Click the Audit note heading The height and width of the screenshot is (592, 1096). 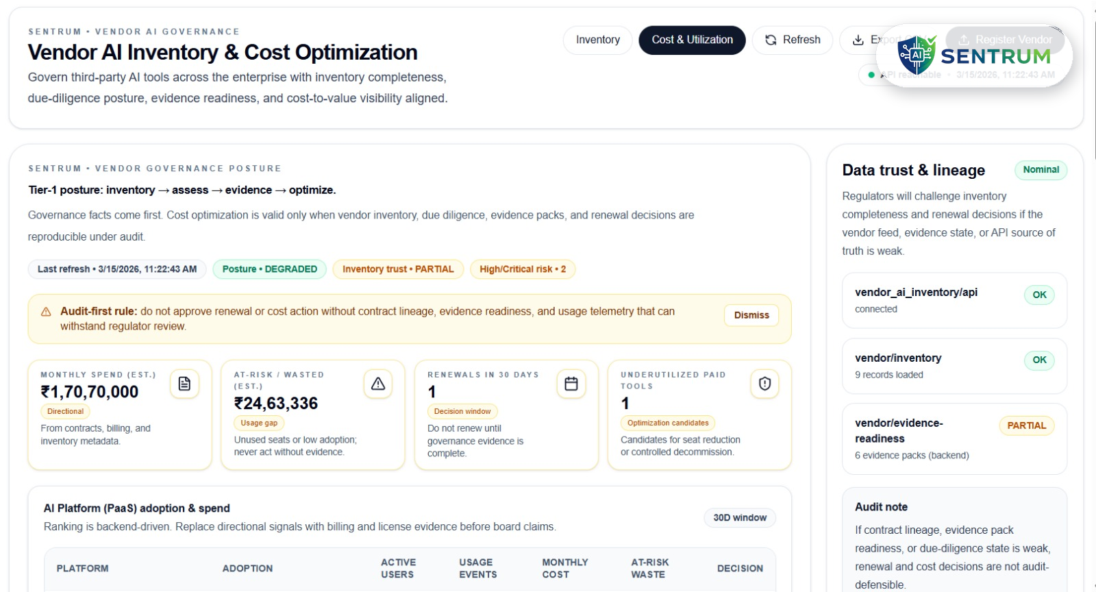point(881,507)
